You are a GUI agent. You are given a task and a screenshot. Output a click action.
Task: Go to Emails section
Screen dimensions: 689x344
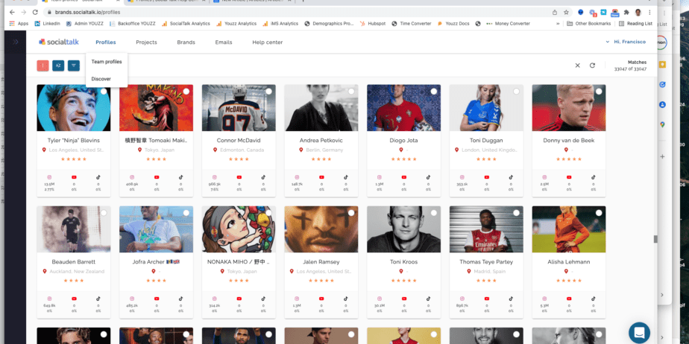click(x=224, y=42)
